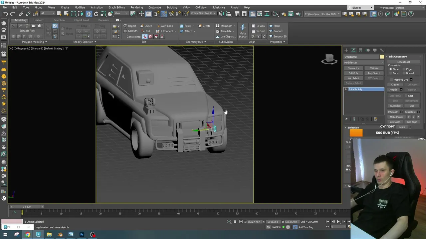Expand the Editable Poly stack entry

pos(346,89)
